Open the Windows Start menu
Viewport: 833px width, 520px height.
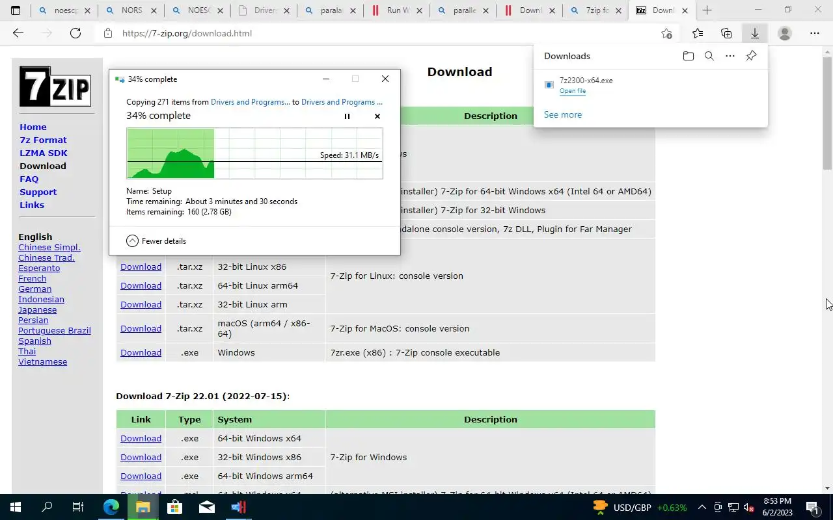coord(16,507)
